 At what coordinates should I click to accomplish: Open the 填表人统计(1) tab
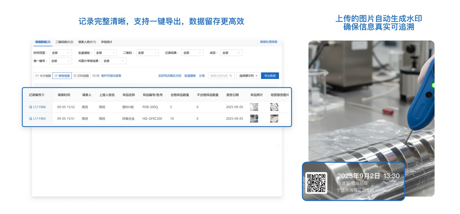87,42
